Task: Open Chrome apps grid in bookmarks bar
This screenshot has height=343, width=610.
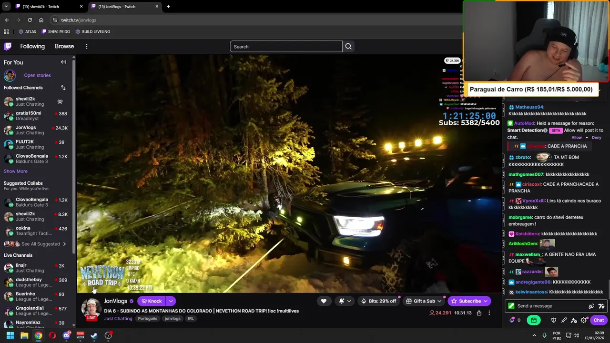Action: click(6, 31)
